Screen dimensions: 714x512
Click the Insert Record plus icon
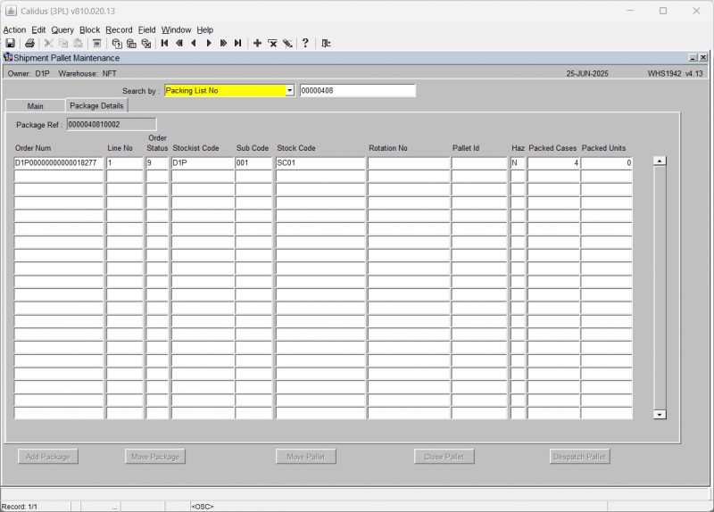pyautogui.click(x=257, y=43)
